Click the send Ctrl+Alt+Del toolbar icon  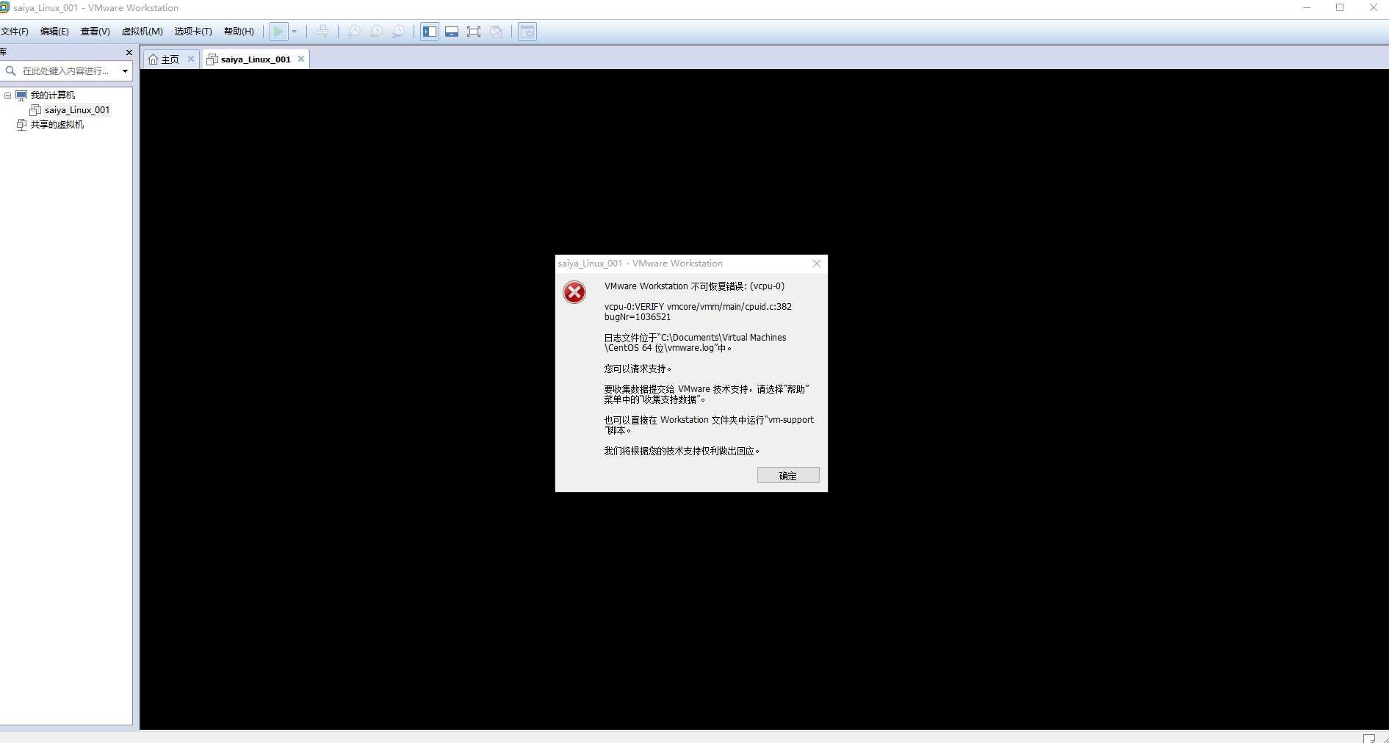tap(322, 32)
